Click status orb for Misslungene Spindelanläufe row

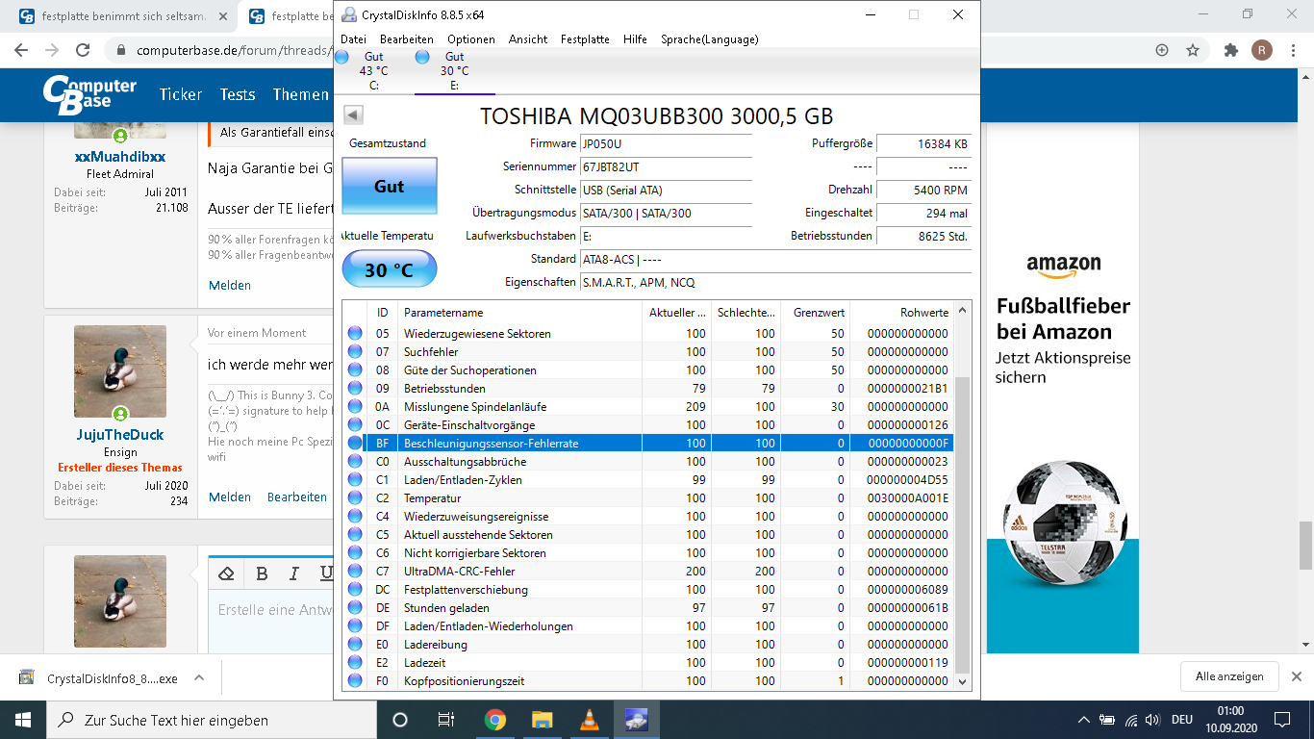click(355, 407)
